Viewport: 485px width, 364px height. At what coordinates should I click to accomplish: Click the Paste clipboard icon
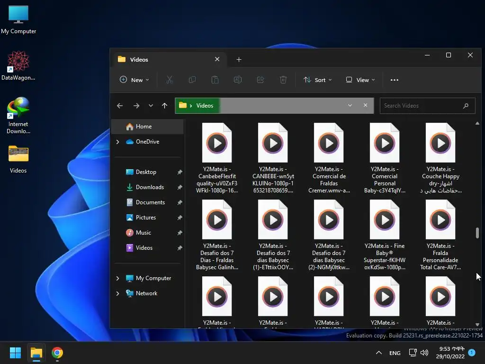pos(215,80)
